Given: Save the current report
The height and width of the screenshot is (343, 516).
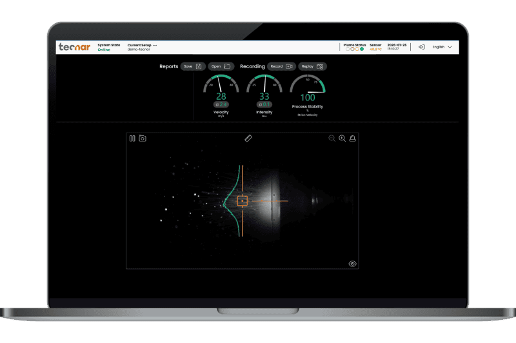Looking at the screenshot, I should (x=192, y=66).
